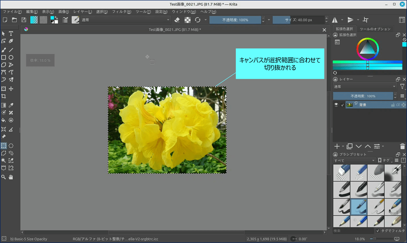This screenshot has width=407, height=243.
Task: Toggle visibility eye of 背景 layer
Action: click(336, 105)
